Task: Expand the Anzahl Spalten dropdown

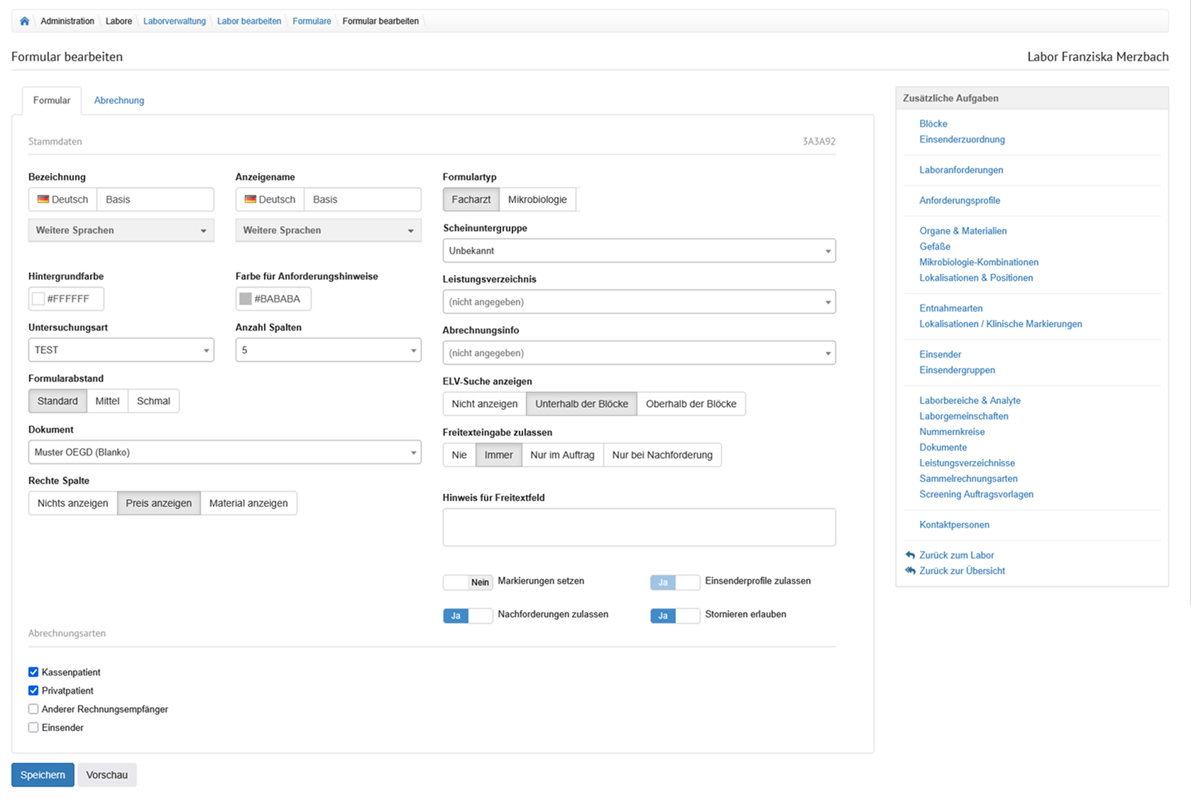Action: tap(327, 350)
